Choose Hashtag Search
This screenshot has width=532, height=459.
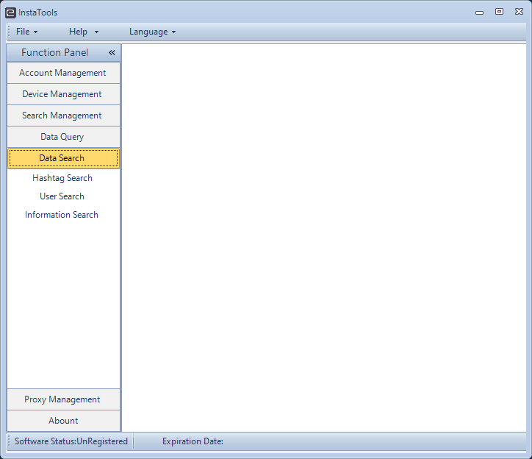click(x=62, y=178)
